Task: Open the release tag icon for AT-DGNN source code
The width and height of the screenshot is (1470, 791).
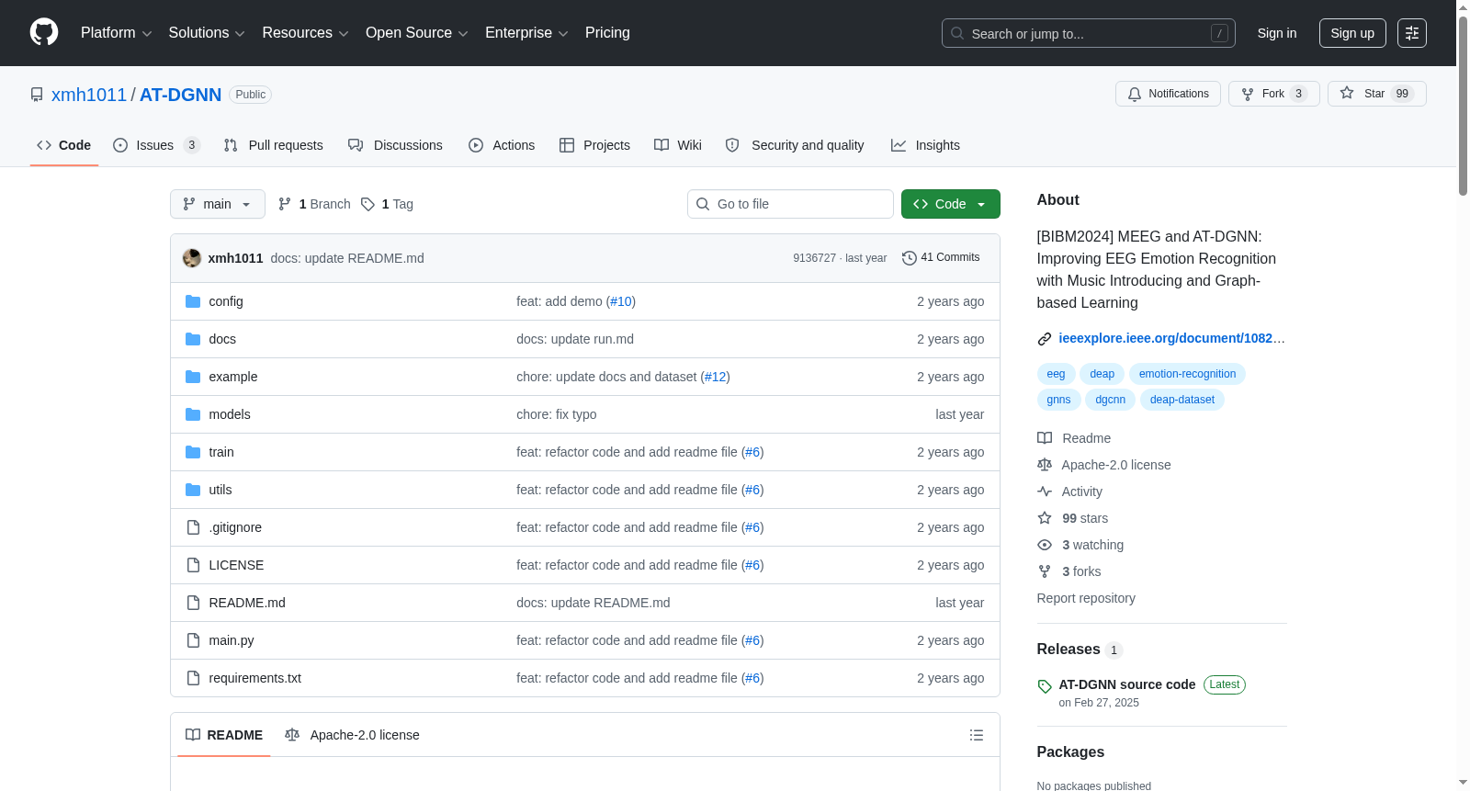Action: [1045, 686]
